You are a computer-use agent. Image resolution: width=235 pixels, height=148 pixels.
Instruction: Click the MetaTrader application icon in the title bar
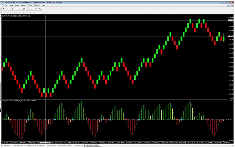pyautogui.click(x=3, y=2)
